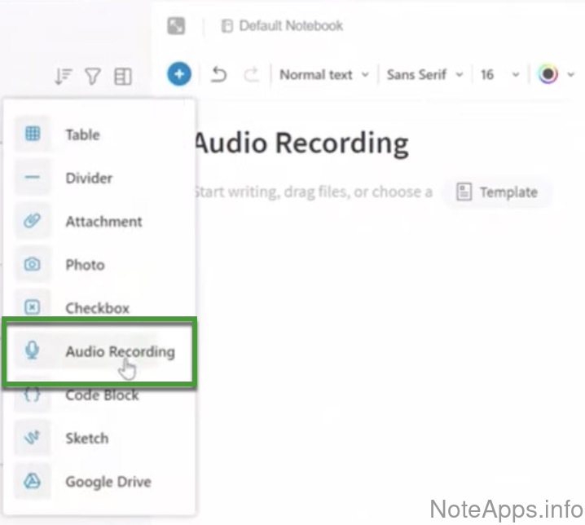Click the sort notes icon
The image size is (585, 525).
click(64, 77)
